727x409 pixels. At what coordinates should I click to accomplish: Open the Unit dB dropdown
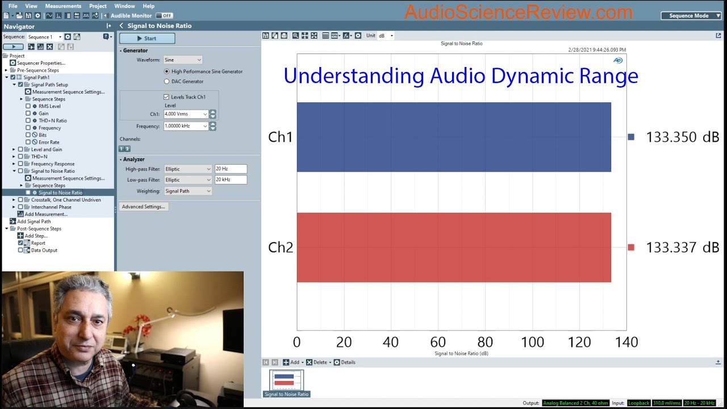[x=386, y=36]
